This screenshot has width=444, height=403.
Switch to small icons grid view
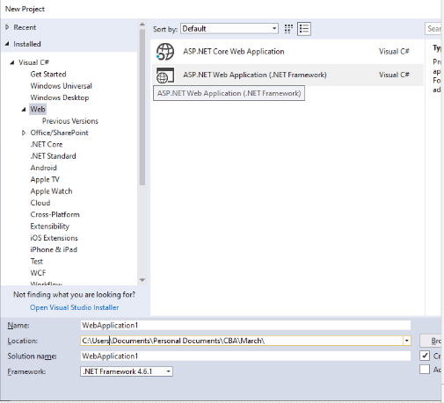click(x=288, y=29)
